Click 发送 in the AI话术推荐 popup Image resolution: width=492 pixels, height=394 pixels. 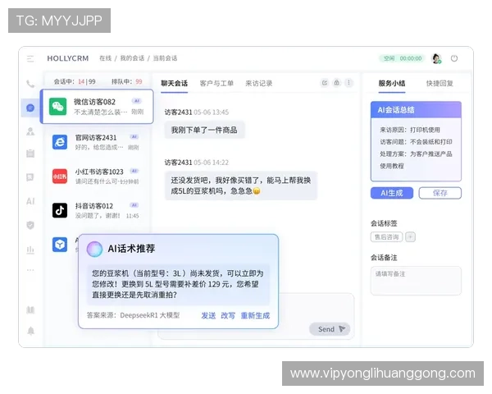(208, 315)
